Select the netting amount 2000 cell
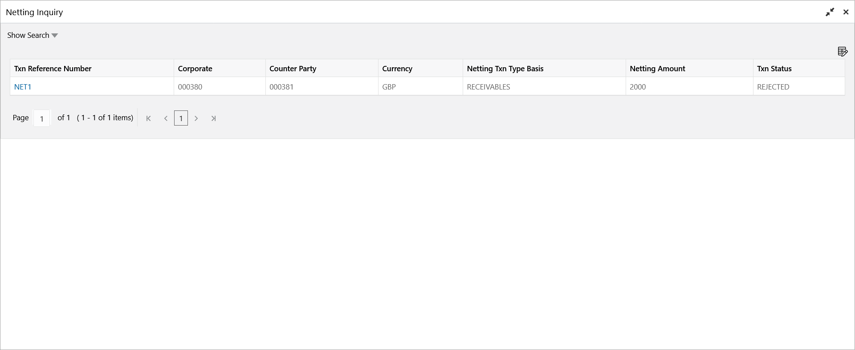The height and width of the screenshot is (350, 855). click(689, 86)
